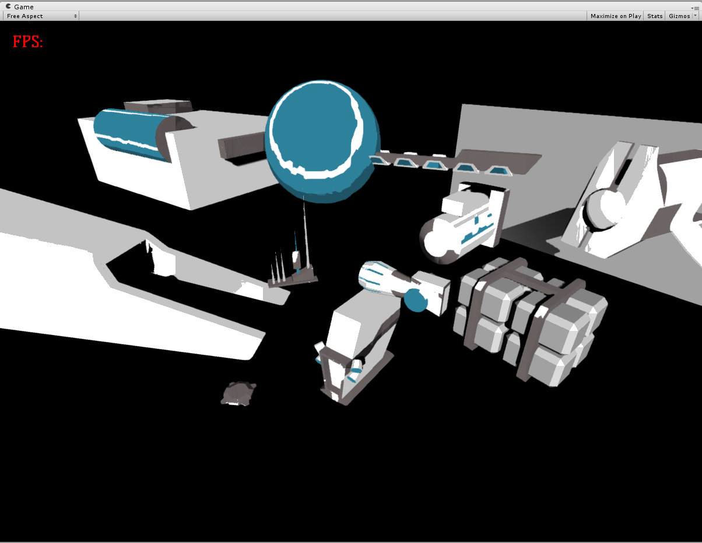The width and height of the screenshot is (702, 543).
Task: Click the Game tab Pac-Man icon
Action: point(8,6)
